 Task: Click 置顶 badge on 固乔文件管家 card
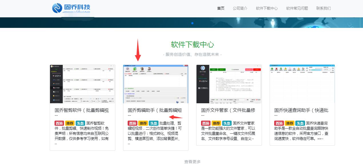pos(206,123)
